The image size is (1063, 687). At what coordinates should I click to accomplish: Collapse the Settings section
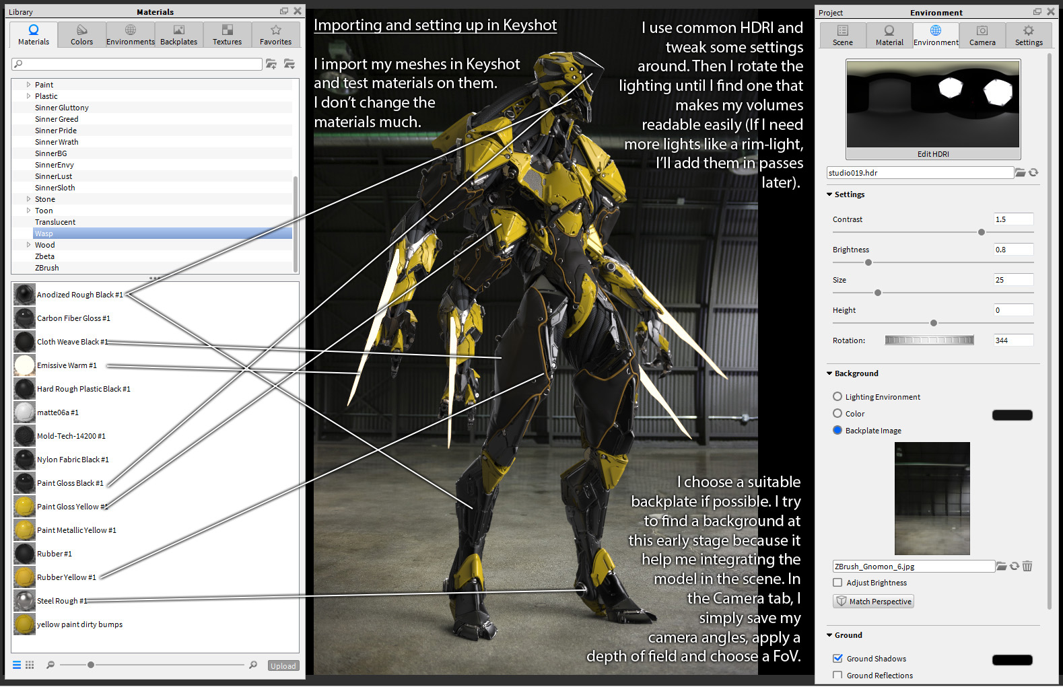pyautogui.click(x=829, y=194)
